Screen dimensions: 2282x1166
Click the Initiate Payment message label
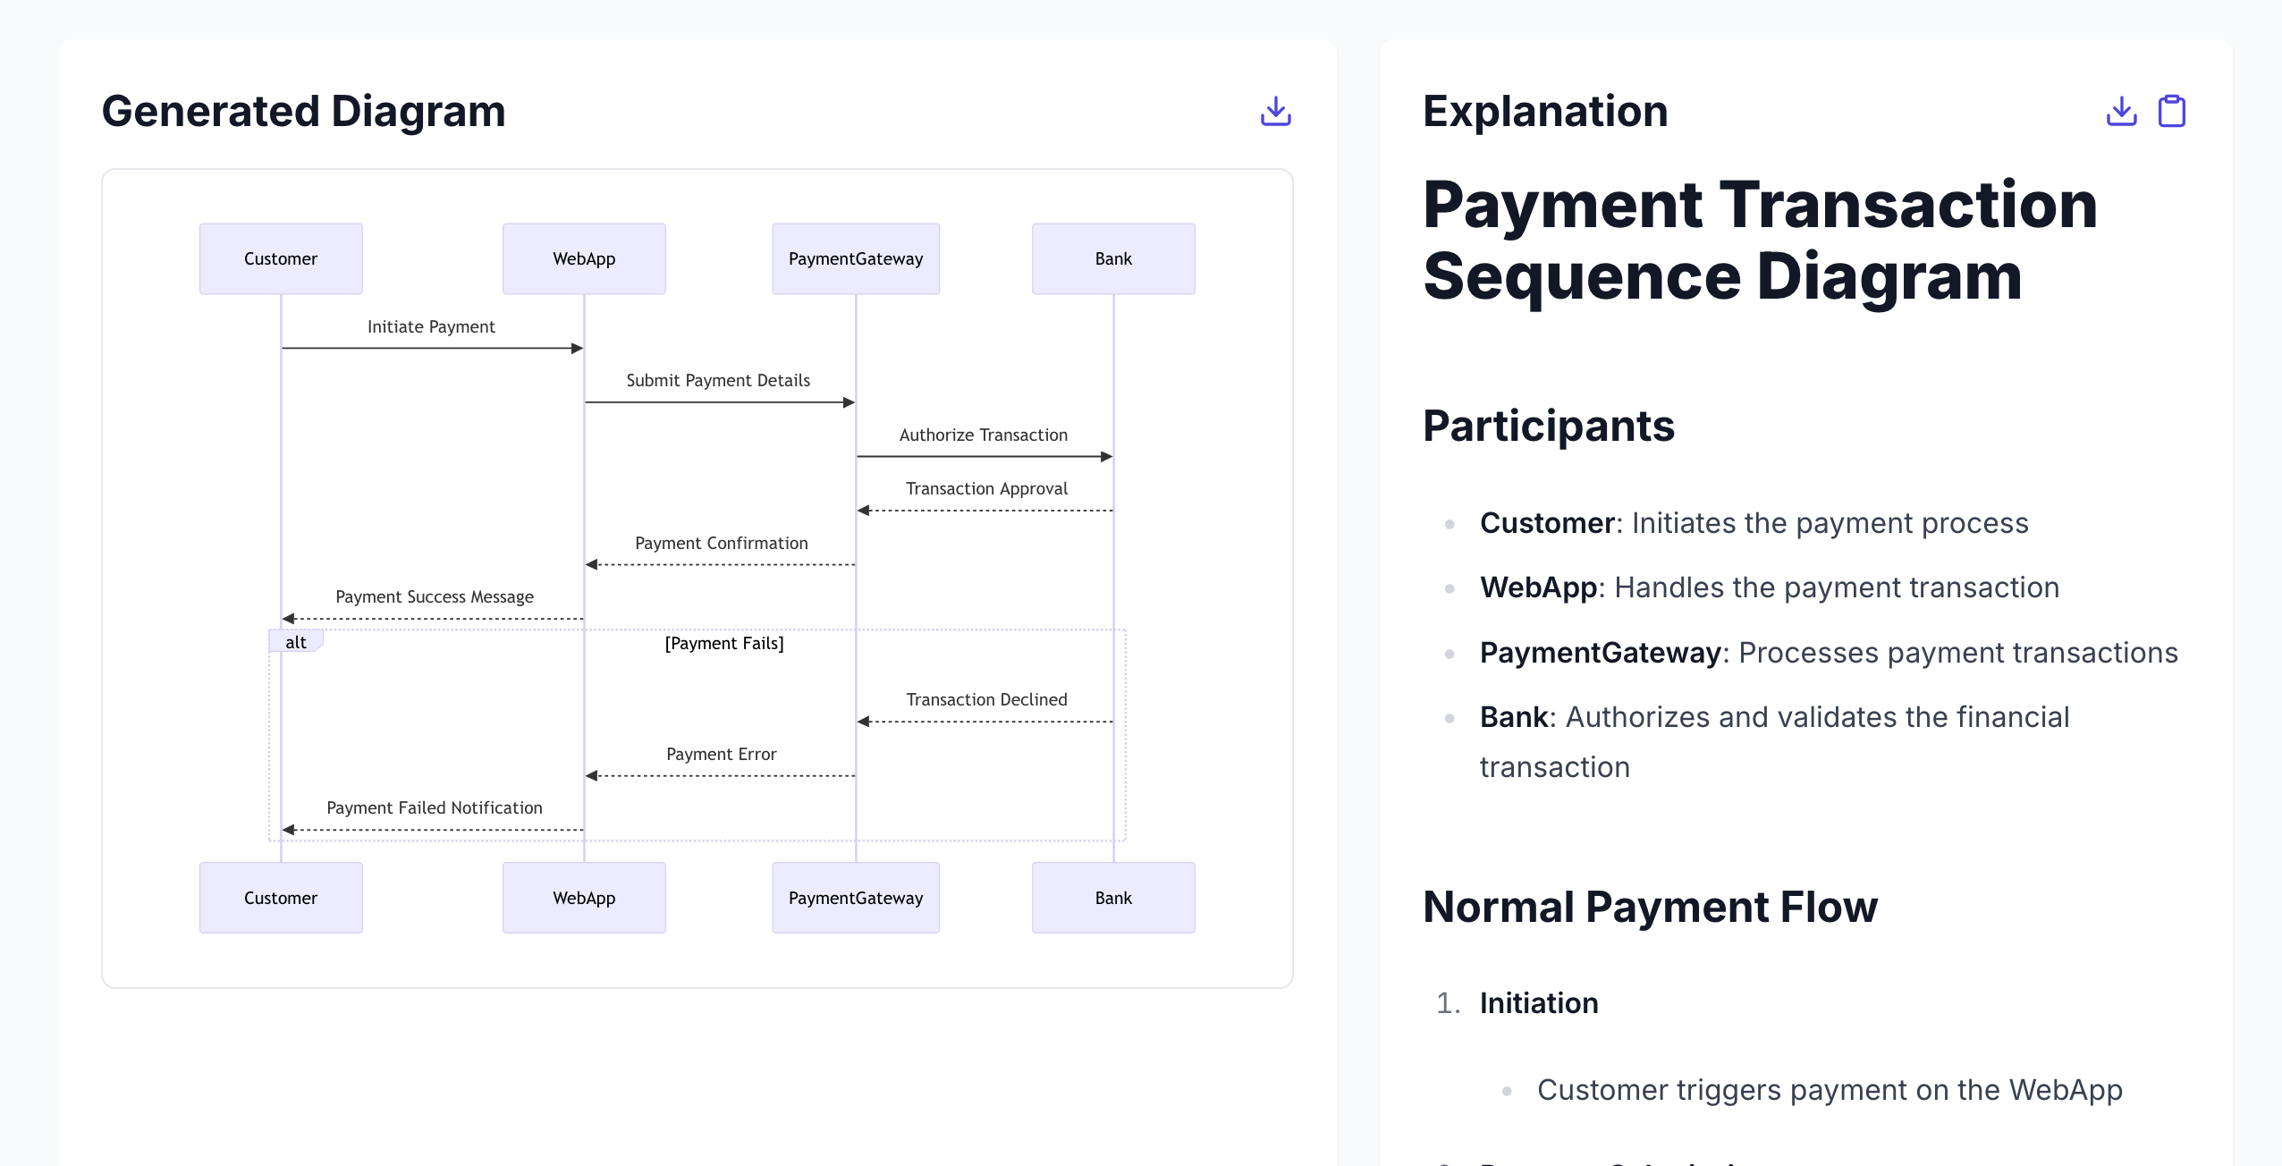click(x=431, y=326)
